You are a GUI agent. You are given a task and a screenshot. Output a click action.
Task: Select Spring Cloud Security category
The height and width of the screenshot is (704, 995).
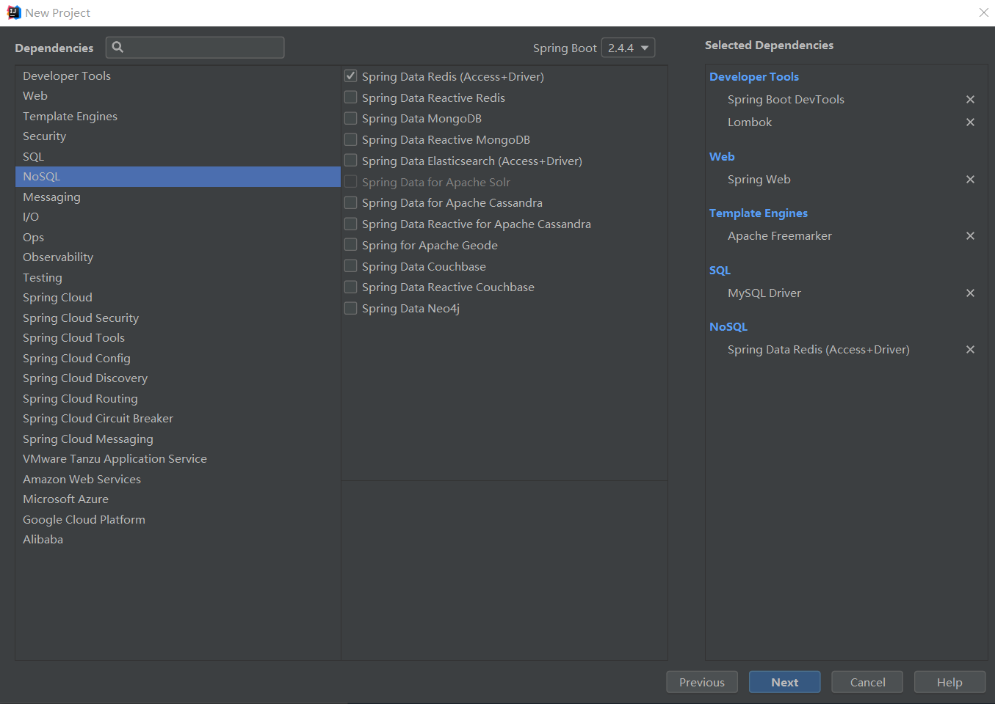178,318
